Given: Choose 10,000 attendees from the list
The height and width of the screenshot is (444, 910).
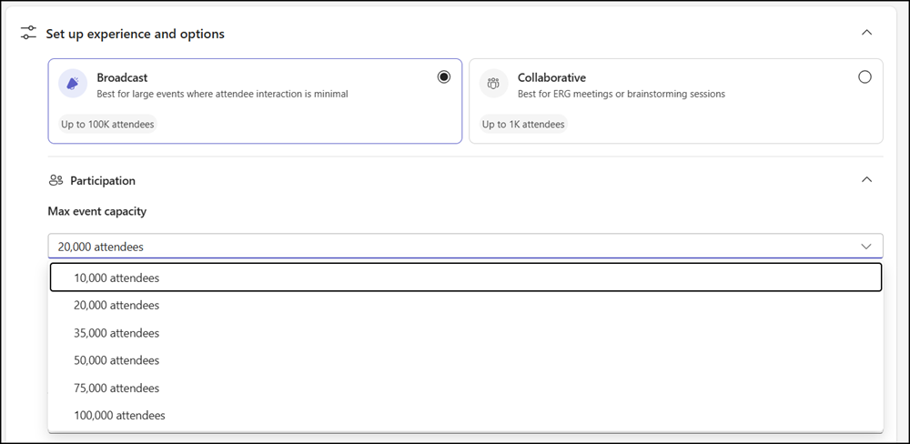Looking at the screenshot, I should pos(116,278).
